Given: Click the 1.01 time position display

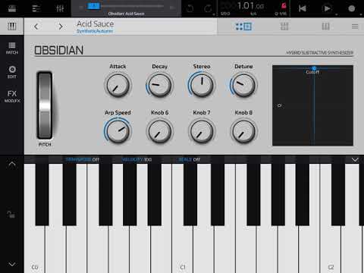Looking at the screenshot, I should (250, 6).
